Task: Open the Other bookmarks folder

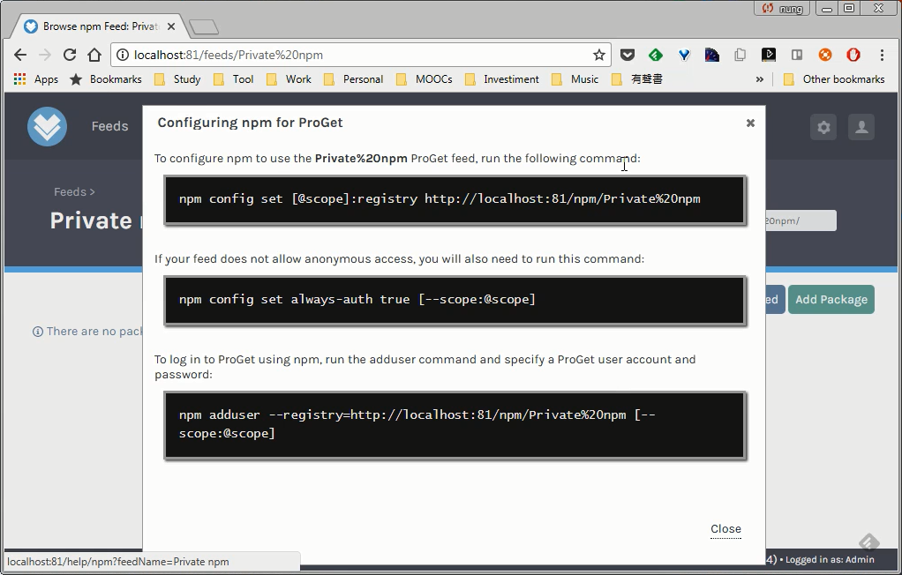Action: pyautogui.click(x=834, y=79)
